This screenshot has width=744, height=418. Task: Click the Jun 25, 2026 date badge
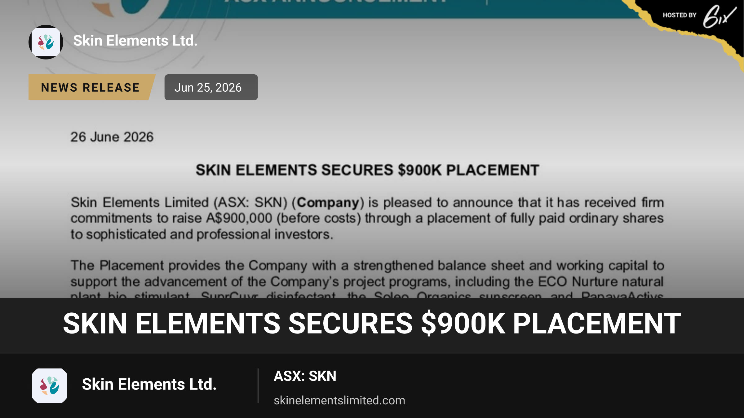(x=211, y=87)
